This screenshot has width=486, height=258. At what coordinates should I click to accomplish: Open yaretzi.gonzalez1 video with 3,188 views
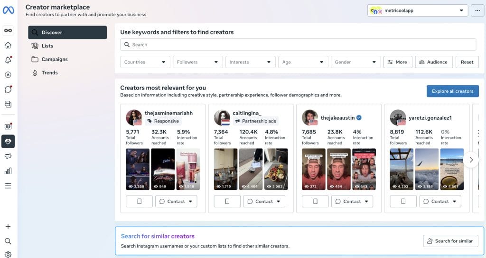tap(427, 169)
